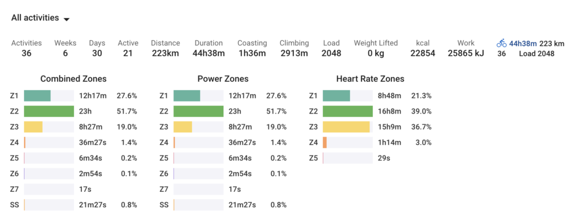Click the Duration 44h38m stat
The height and width of the screenshot is (222, 582).
click(x=209, y=49)
